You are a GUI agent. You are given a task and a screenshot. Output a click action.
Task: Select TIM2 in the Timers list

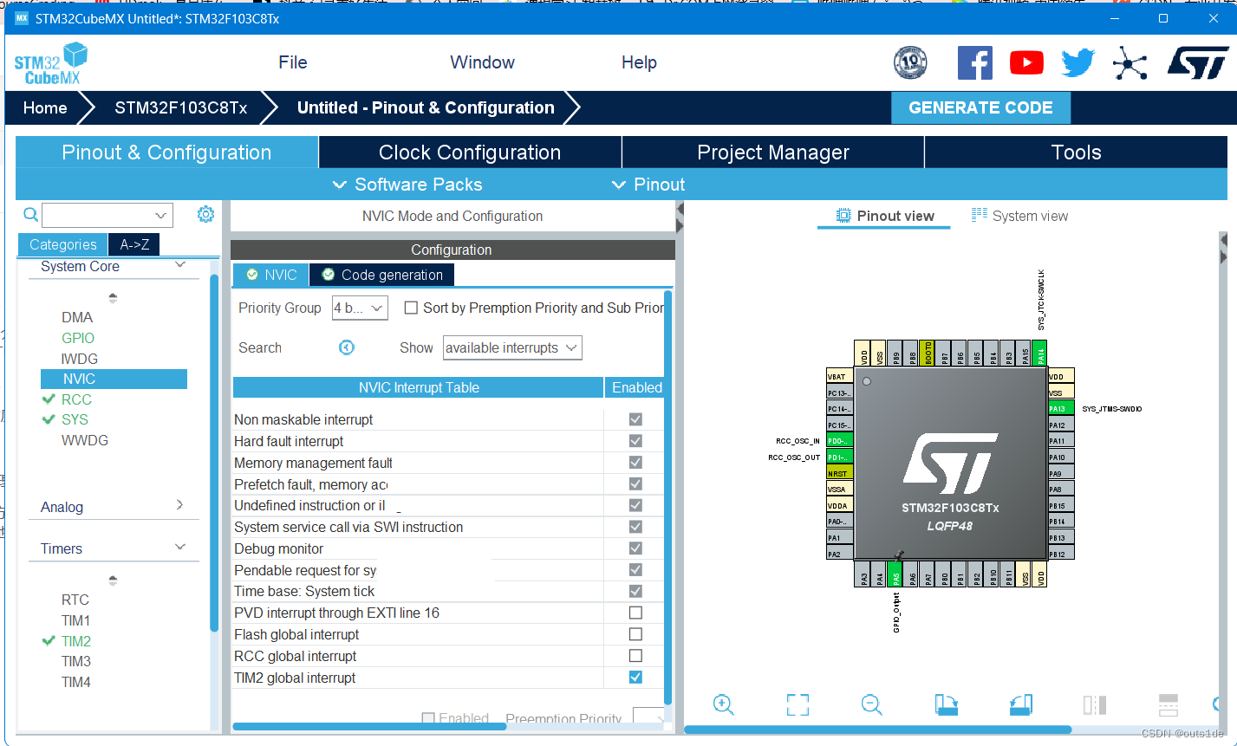coord(76,641)
